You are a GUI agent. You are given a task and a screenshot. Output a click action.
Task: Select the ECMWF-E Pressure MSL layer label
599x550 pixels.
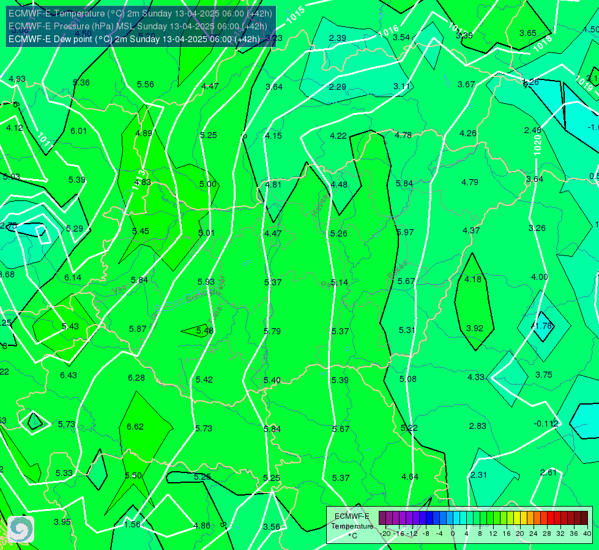tap(138, 26)
